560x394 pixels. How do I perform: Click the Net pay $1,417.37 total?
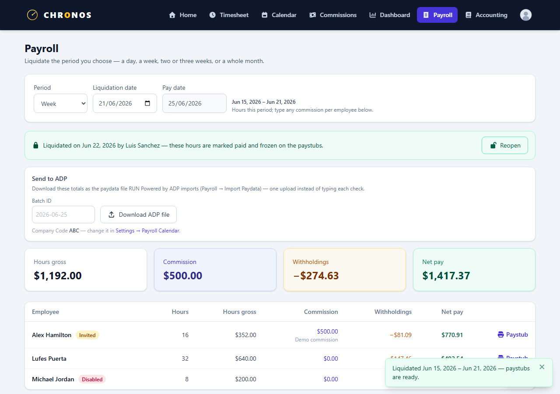pos(446,276)
